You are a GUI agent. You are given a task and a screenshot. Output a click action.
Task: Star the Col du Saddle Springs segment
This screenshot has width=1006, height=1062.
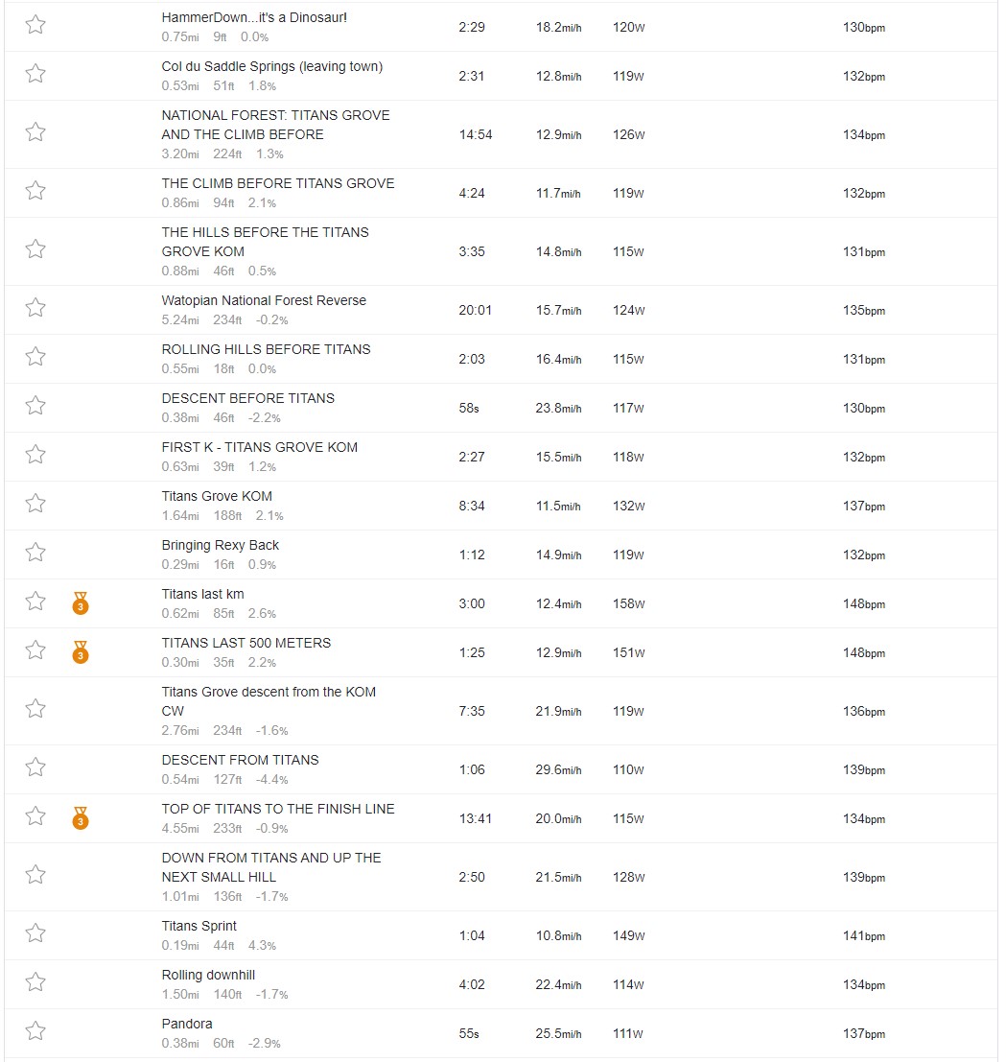[x=35, y=73]
